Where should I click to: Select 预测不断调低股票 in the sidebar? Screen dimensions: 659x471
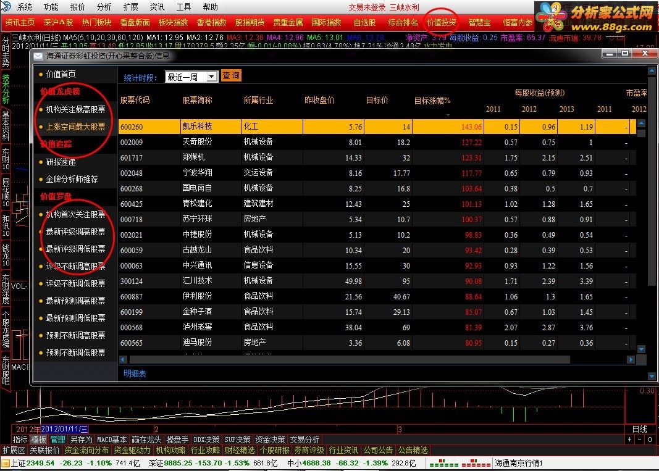click(75, 352)
